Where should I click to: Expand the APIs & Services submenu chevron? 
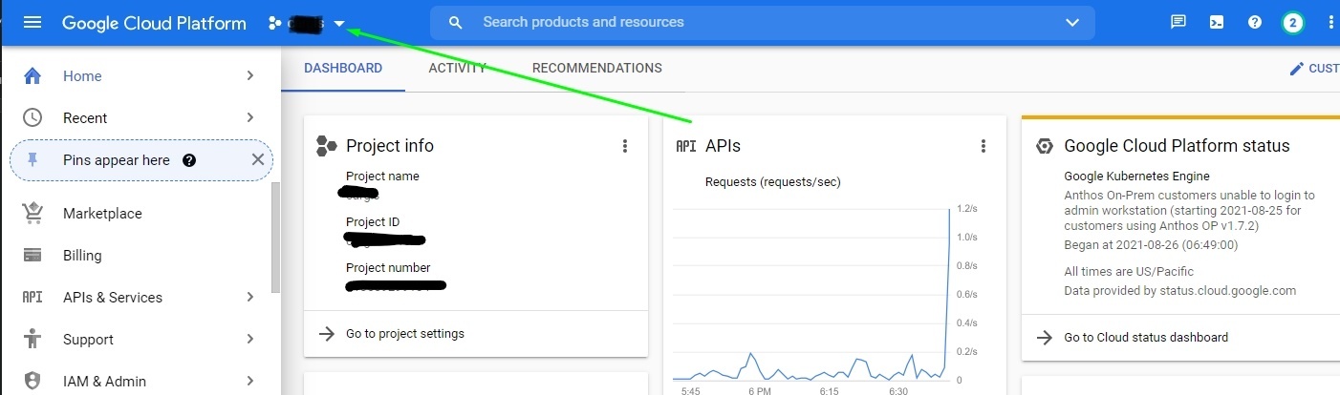coord(250,297)
